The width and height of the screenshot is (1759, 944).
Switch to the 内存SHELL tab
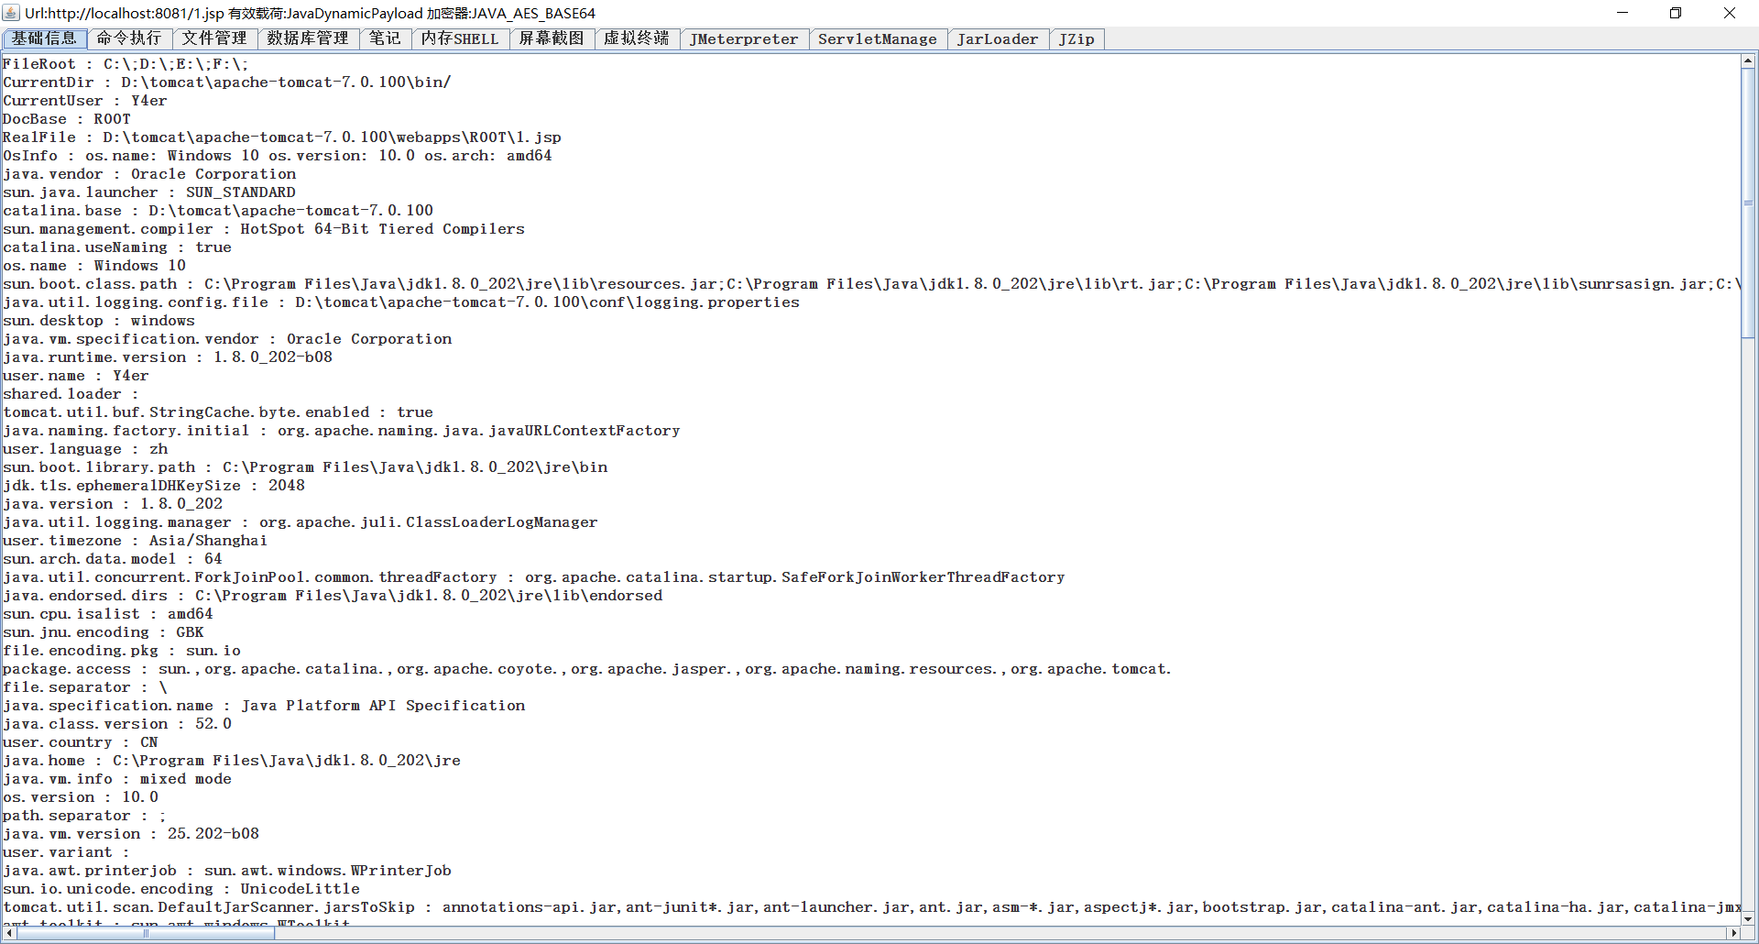point(460,38)
